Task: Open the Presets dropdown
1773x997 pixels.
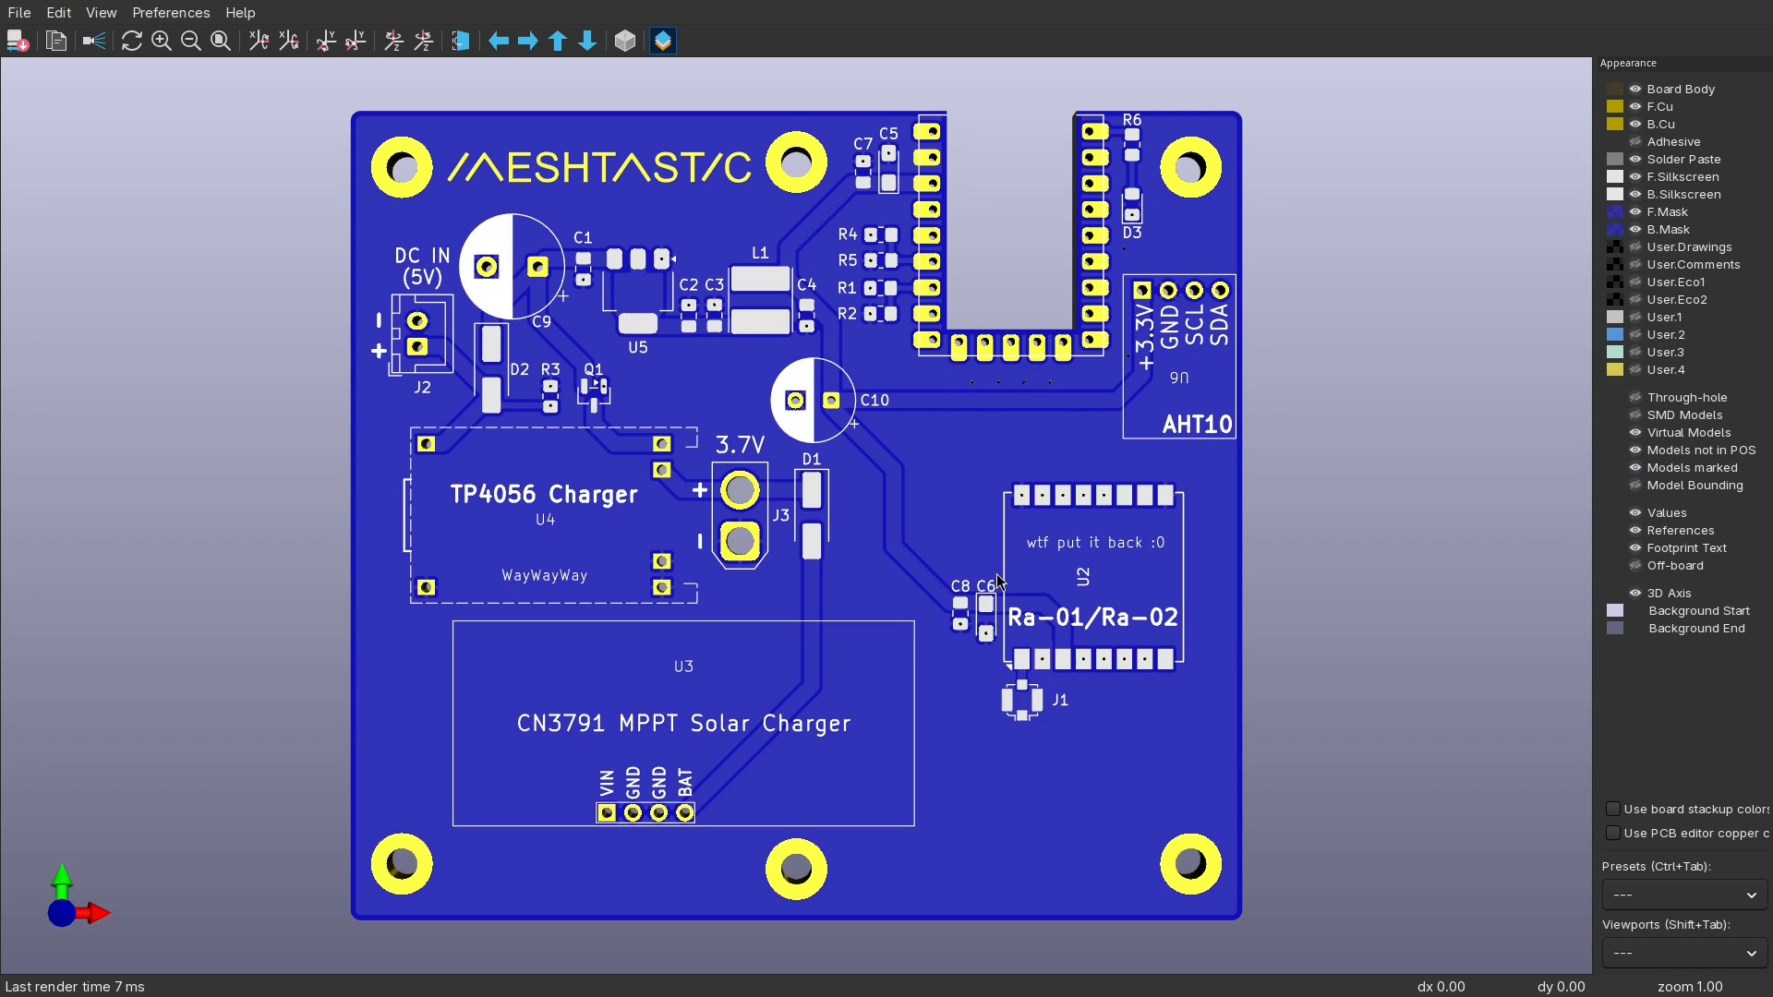Action: coord(1684,895)
